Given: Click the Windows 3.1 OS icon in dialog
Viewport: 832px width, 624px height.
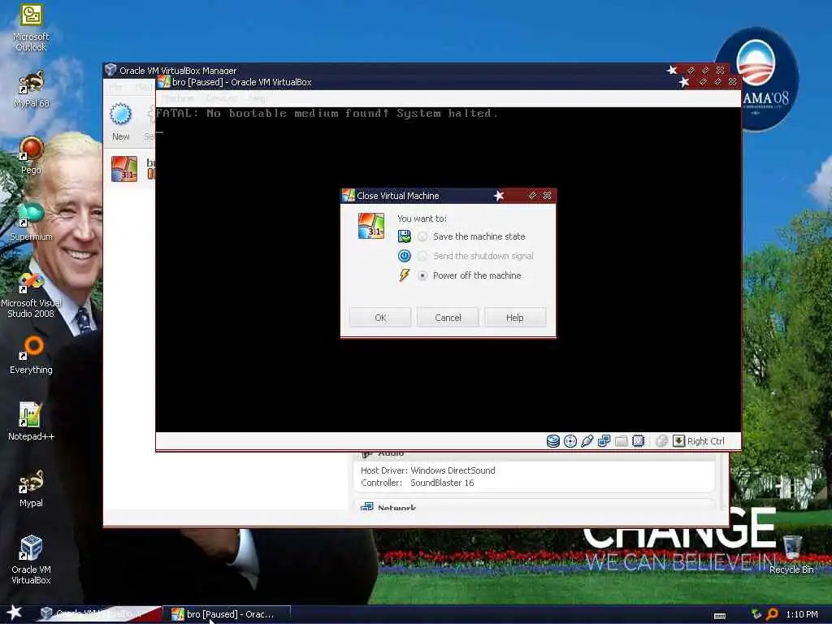Looking at the screenshot, I should (371, 226).
